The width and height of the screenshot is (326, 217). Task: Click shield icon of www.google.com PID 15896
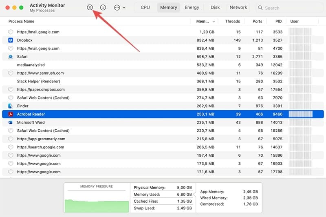click(x=11, y=155)
